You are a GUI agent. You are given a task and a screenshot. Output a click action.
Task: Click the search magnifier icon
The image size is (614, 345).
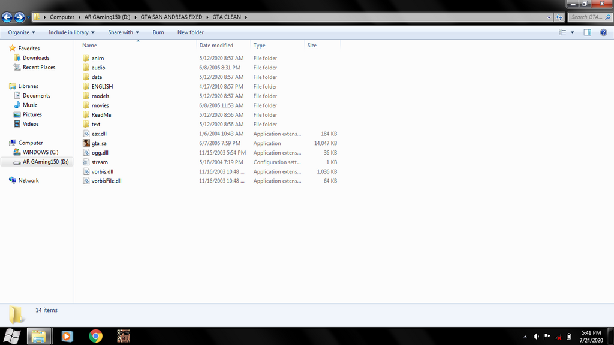[x=608, y=17]
